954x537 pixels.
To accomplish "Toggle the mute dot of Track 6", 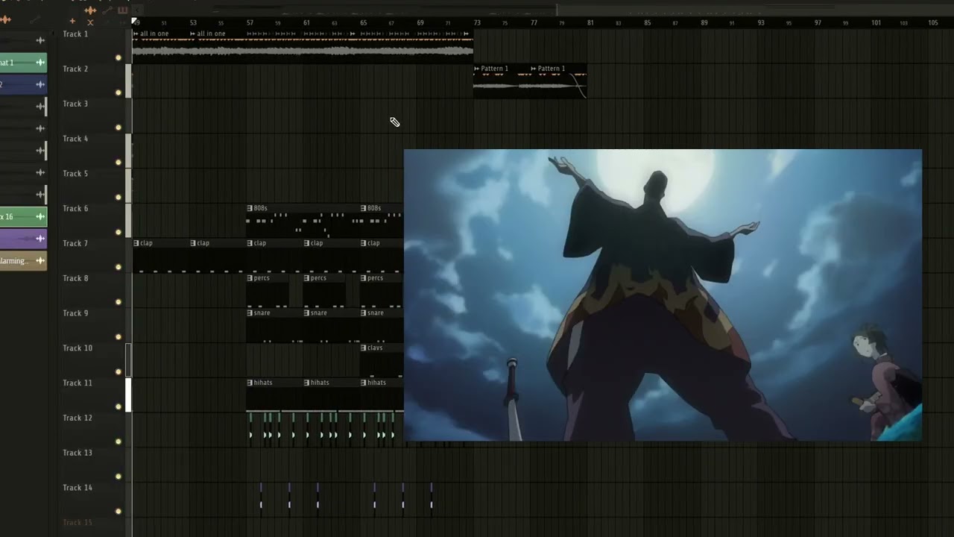I will pyautogui.click(x=118, y=232).
